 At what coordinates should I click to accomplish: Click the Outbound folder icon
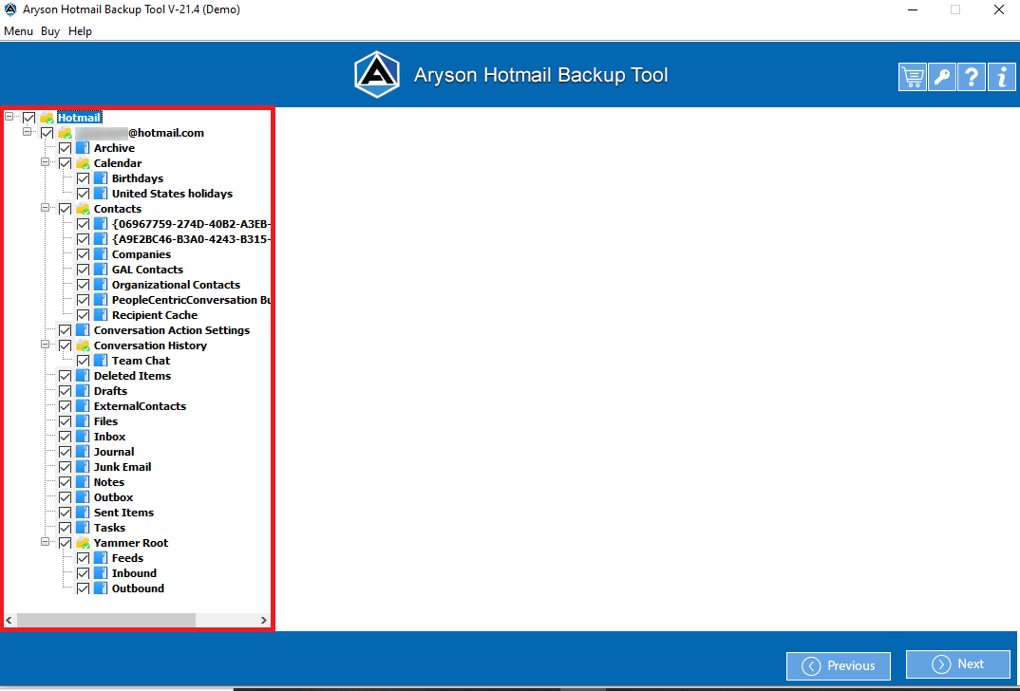pos(101,588)
